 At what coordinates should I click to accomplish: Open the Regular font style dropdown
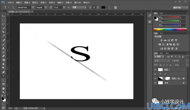click(46, 7)
